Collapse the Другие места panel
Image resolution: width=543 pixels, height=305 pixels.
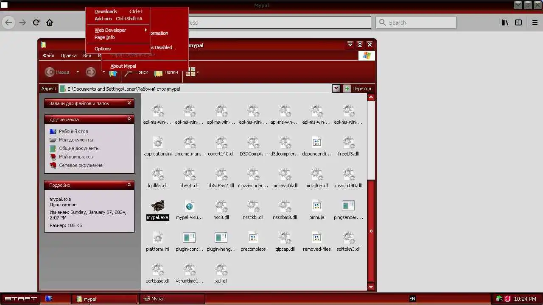click(129, 119)
